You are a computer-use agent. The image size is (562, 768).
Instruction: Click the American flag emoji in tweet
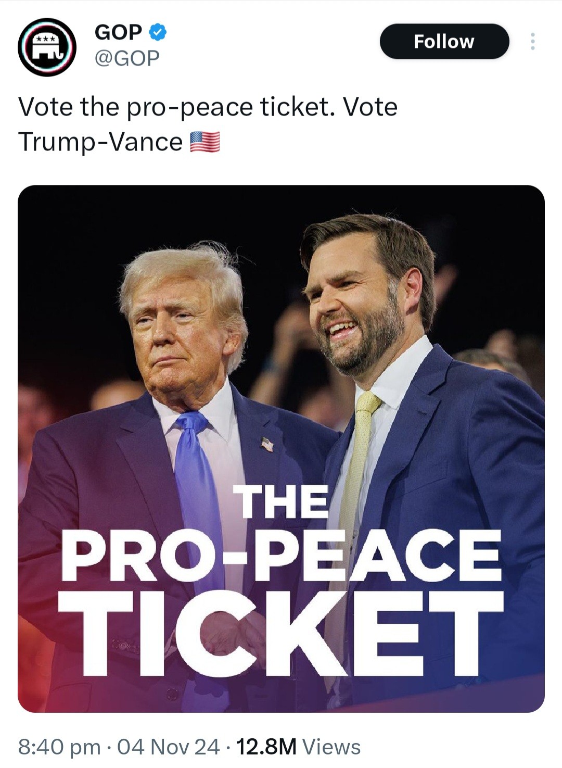point(205,142)
